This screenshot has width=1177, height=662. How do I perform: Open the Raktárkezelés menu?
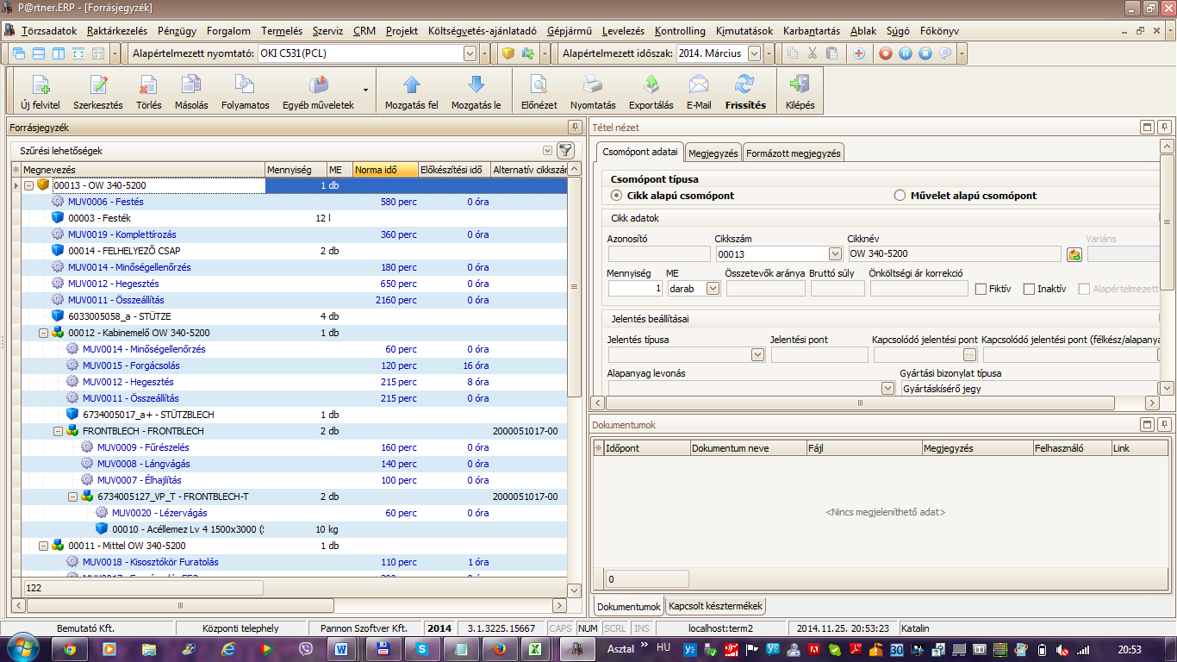[117, 31]
